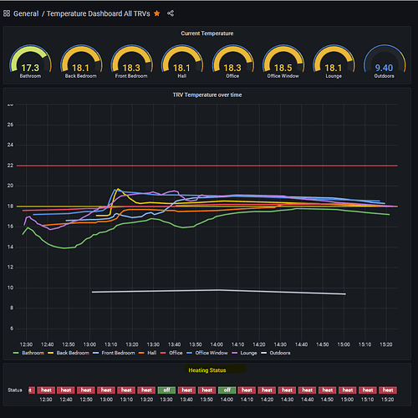Star the Temperature Dashboard
418x418 pixels.
coord(157,13)
